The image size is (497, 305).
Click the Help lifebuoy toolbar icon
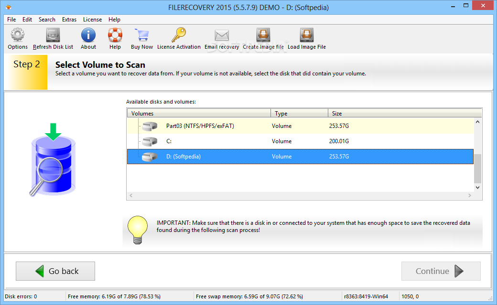tap(115, 35)
